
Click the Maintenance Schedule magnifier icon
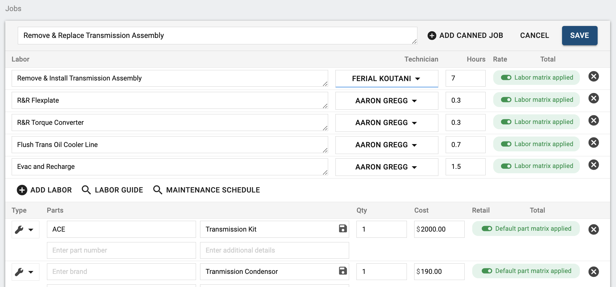[157, 190]
